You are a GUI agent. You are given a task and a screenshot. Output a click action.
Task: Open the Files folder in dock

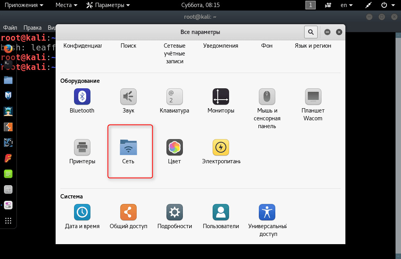[x=8, y=80]
